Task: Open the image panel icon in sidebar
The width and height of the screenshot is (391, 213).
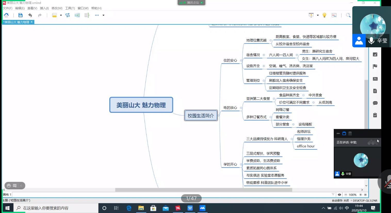Action: [375, 54]
